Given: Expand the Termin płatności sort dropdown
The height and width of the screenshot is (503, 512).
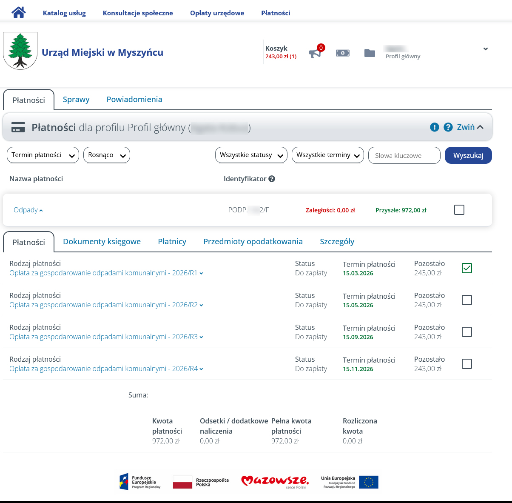Looking at the screenshot, I should point(43,155).
